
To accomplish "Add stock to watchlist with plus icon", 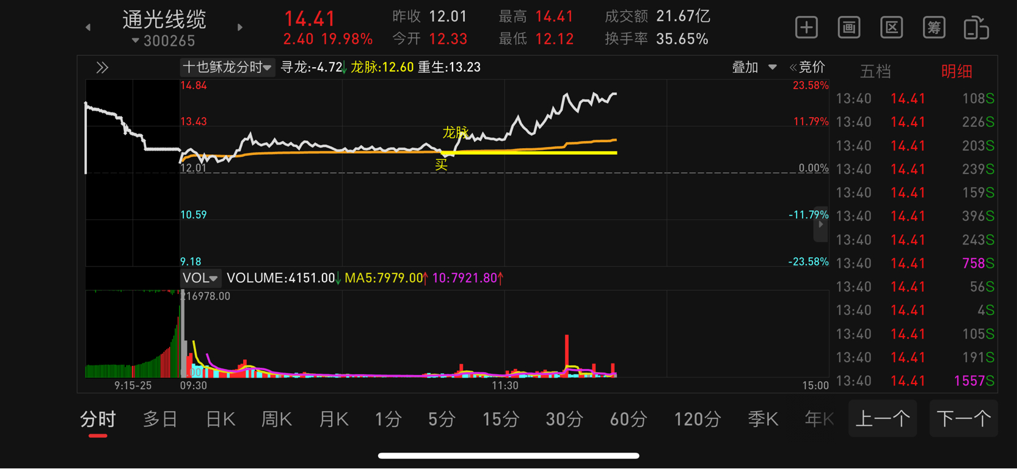I will 806,27.
